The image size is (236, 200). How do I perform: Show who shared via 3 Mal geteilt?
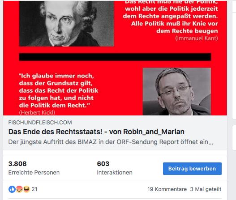pos(206,189)
